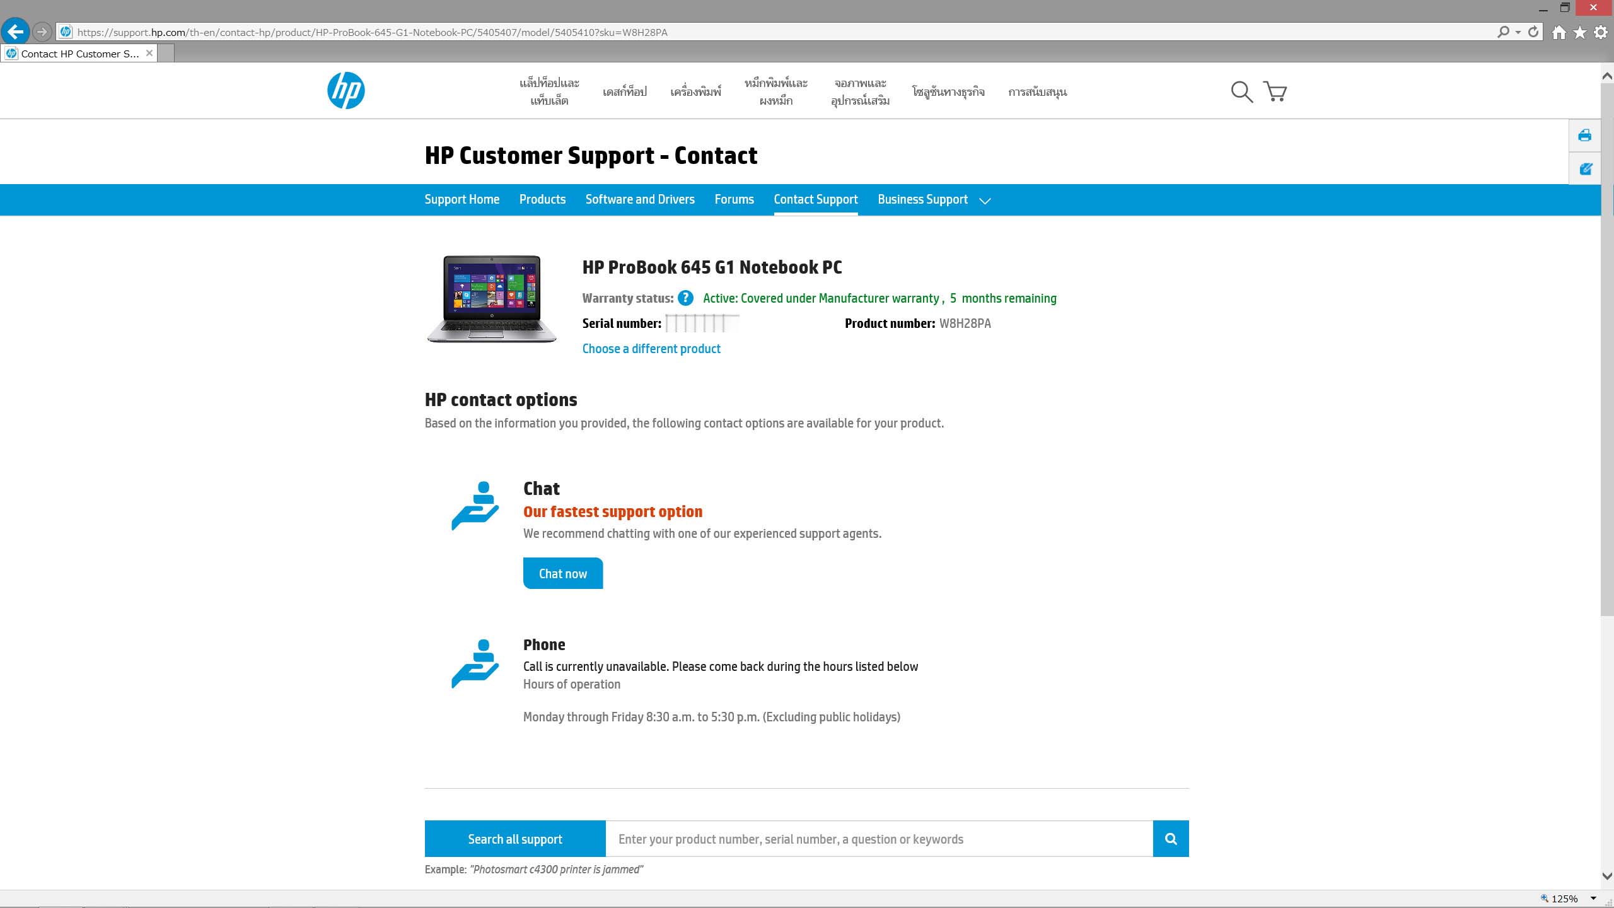The width and height of the screenshot is (1614, 908).
Task: Click the browser forward arrow button
Action: pos(42,32)
